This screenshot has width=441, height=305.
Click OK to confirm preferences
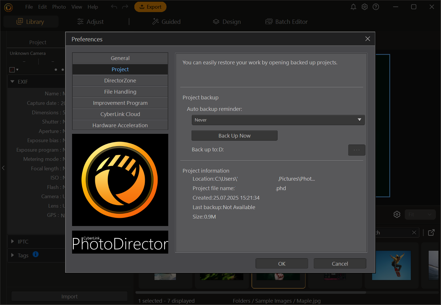282,264
